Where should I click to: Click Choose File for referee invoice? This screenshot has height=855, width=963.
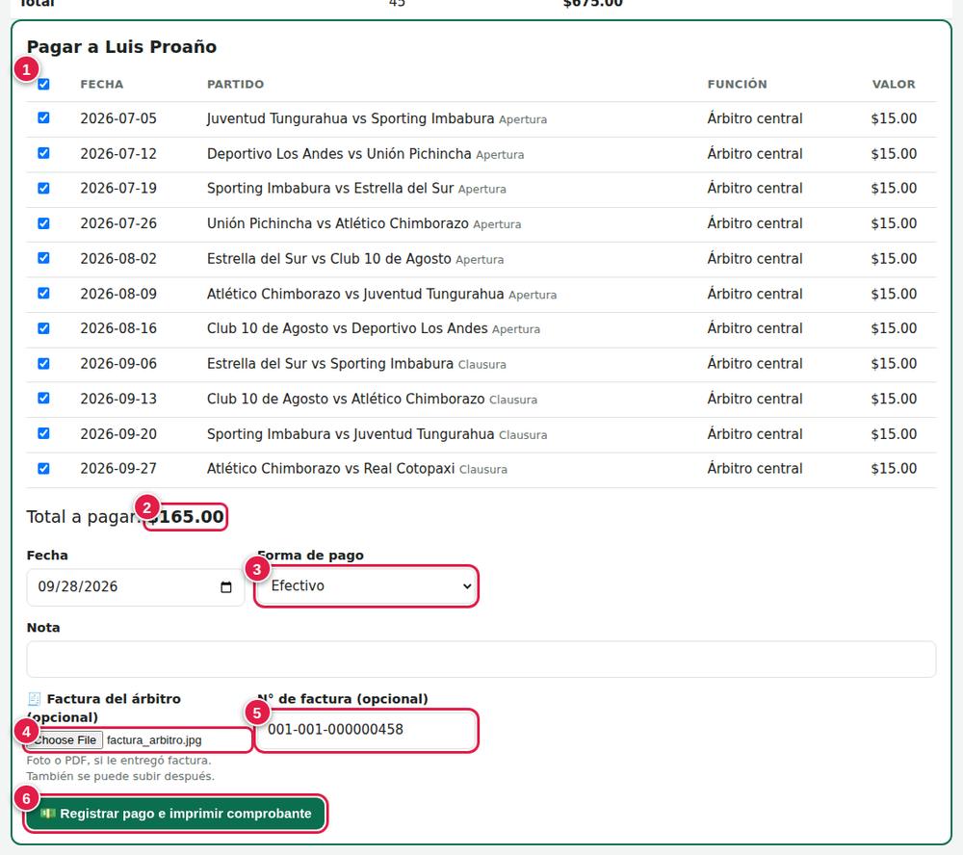(x=65, y=740)
